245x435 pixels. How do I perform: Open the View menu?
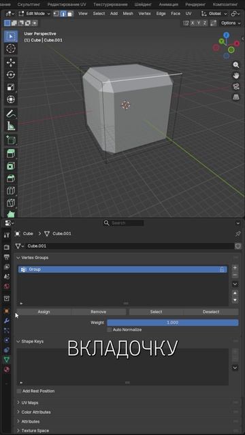pyautogui.click(x=83, y=14)
